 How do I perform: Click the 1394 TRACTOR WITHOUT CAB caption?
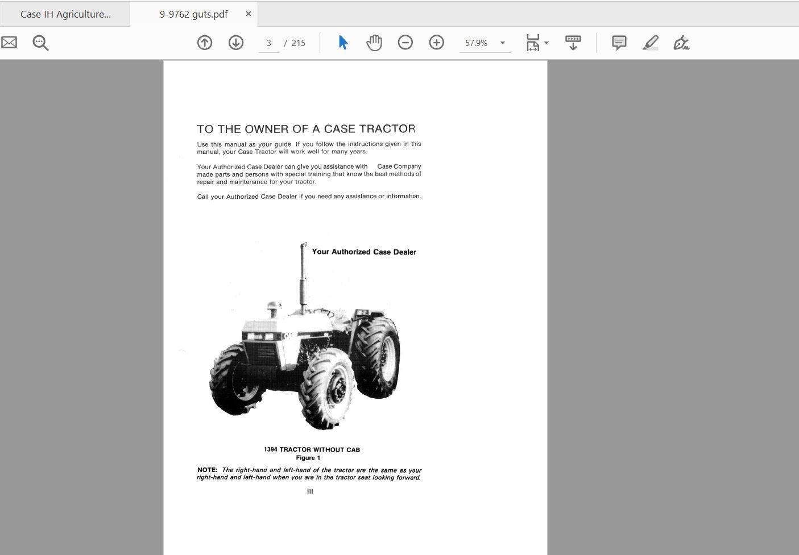(312, 449)
